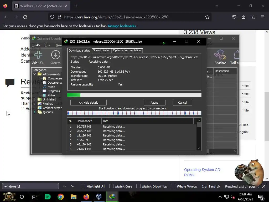
Task: Click the muted speaker volume tray icon
Action: point(233,197)
